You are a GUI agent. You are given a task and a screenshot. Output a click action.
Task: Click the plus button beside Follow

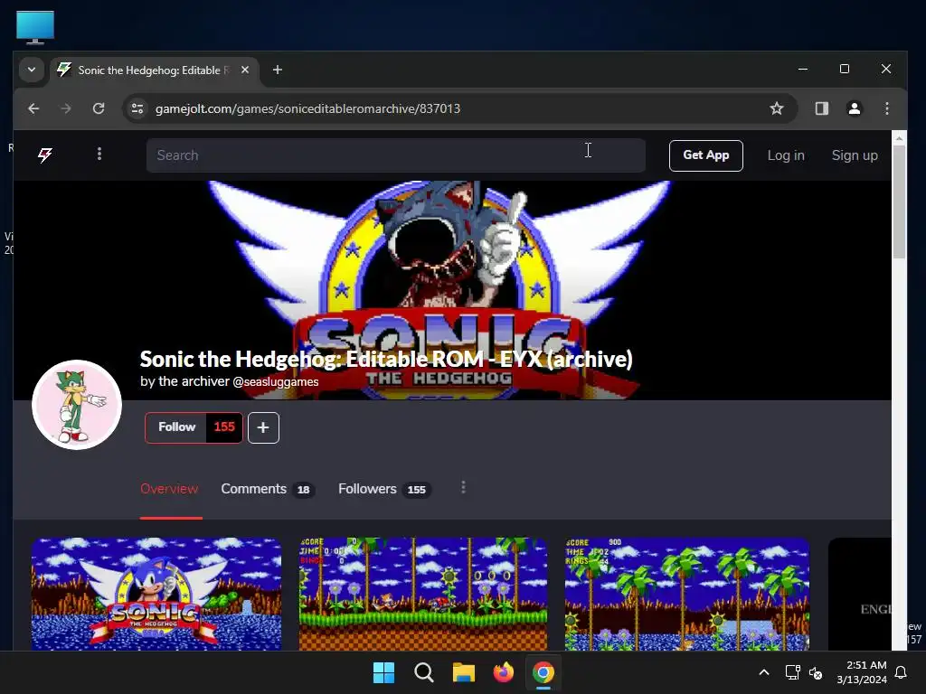tap(263, 427)
